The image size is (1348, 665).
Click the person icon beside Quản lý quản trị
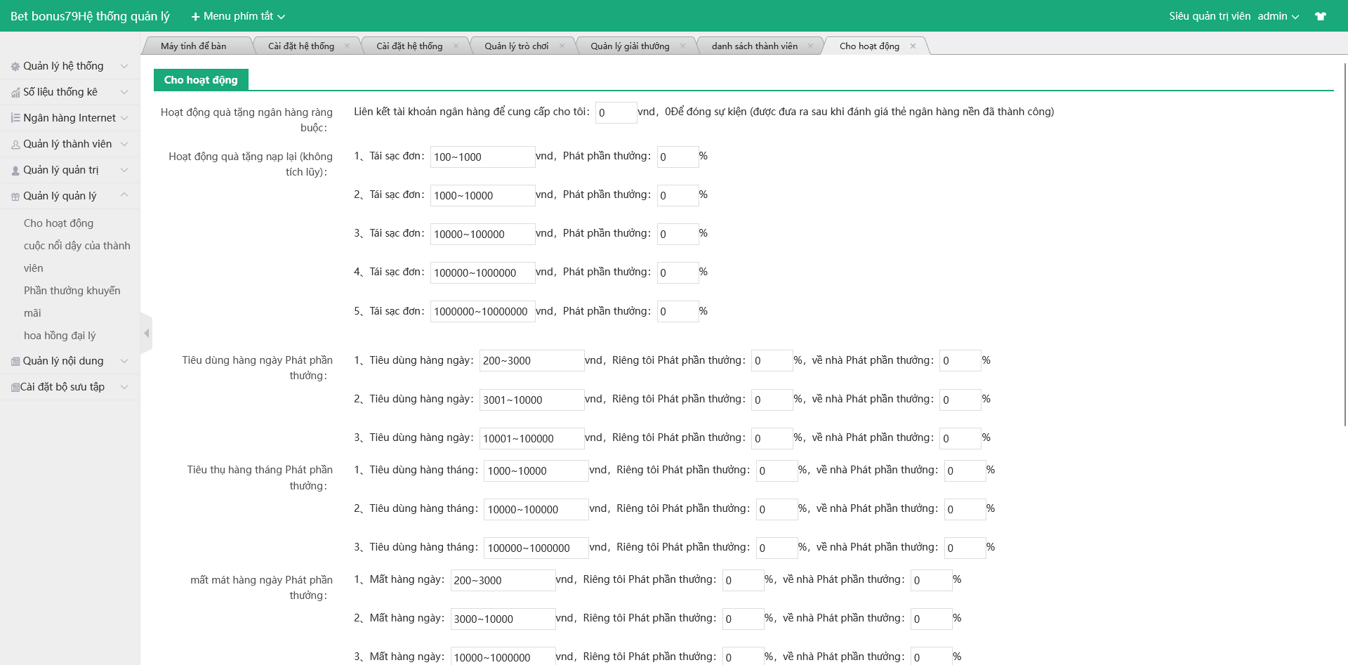pos(15,171)
